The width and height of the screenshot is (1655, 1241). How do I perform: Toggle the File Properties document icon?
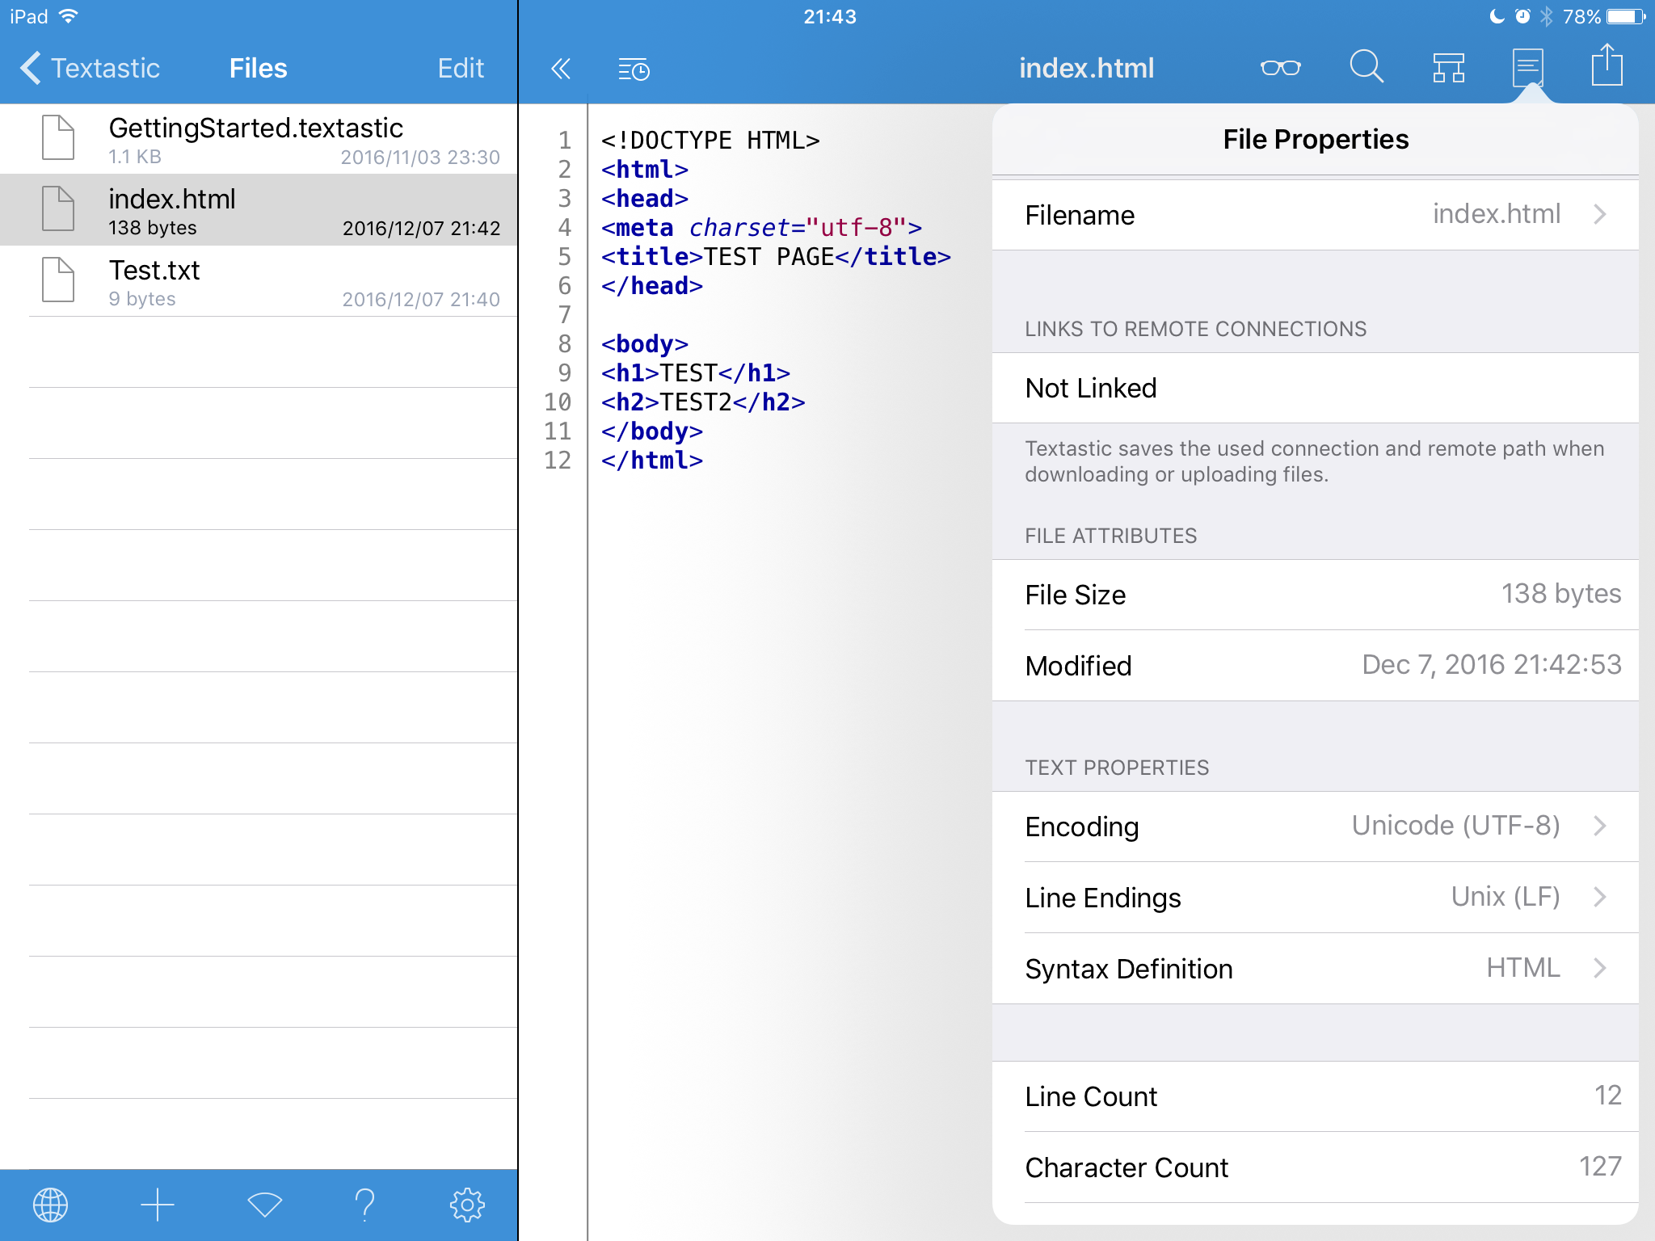[x=1527, y=67]
